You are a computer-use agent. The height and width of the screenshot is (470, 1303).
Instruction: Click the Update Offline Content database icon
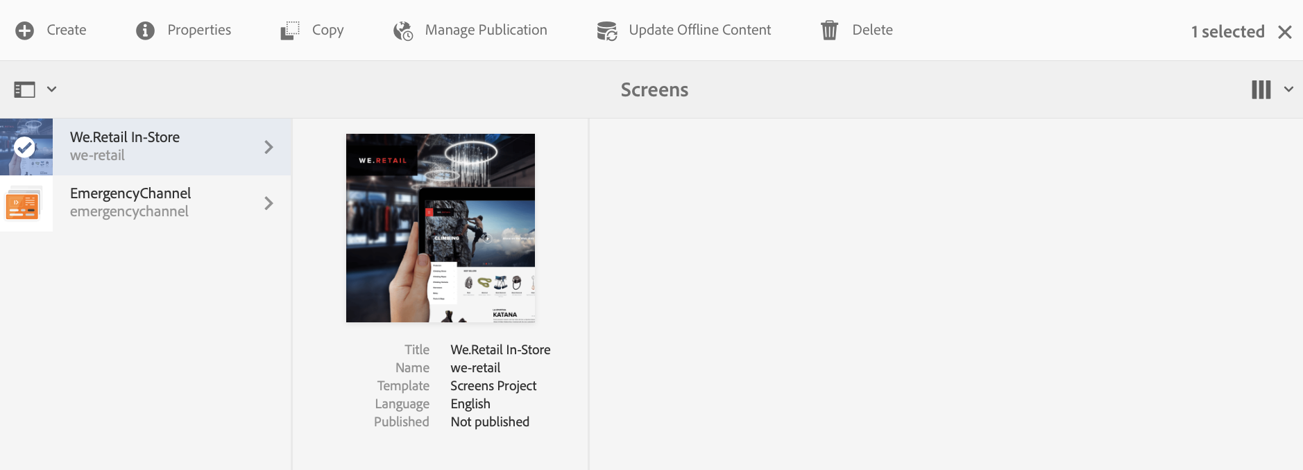pos(607,31)
